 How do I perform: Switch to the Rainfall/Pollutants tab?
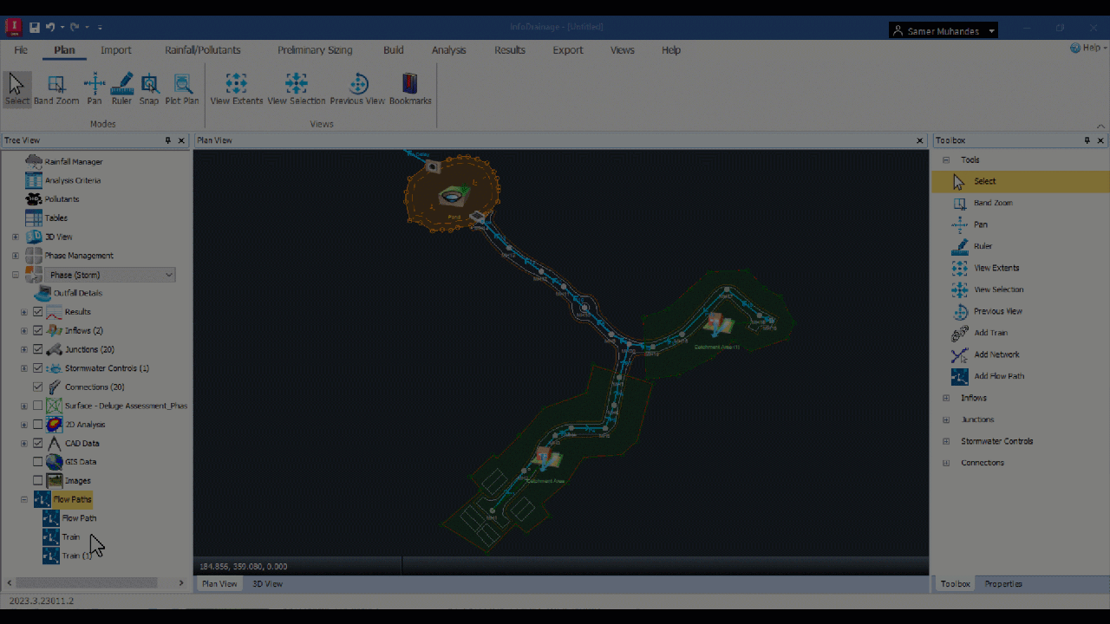(x=203, y=50)
